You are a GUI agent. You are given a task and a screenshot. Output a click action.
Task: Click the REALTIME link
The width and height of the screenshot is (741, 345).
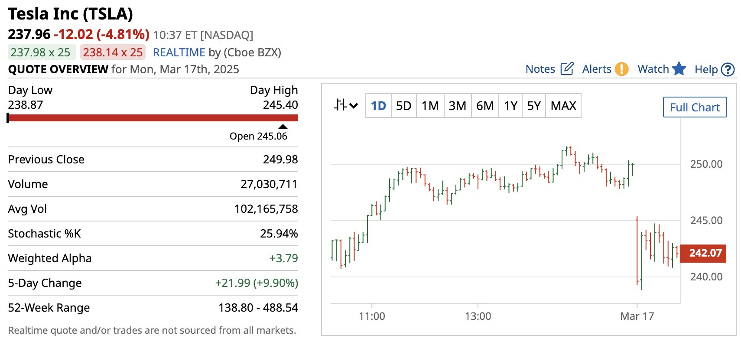click(x=179, y=52)
